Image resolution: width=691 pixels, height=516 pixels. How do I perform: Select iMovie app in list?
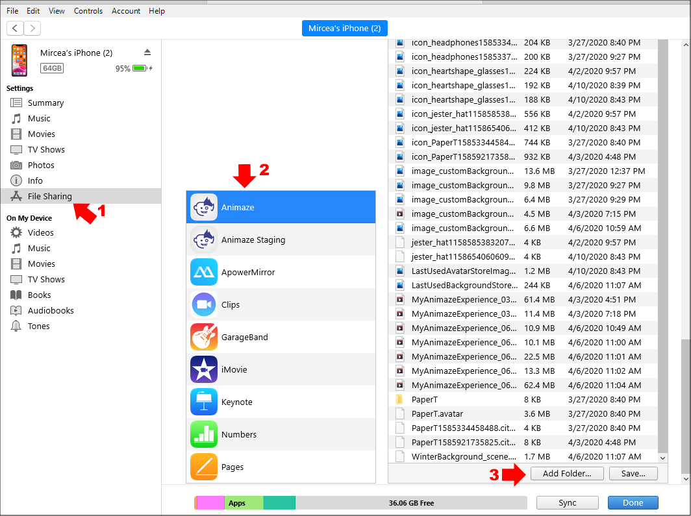click(x=281, y=369)
